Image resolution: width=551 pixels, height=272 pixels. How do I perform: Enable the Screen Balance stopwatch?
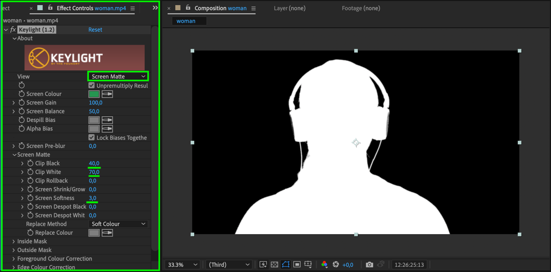click(x=22, y=111)
